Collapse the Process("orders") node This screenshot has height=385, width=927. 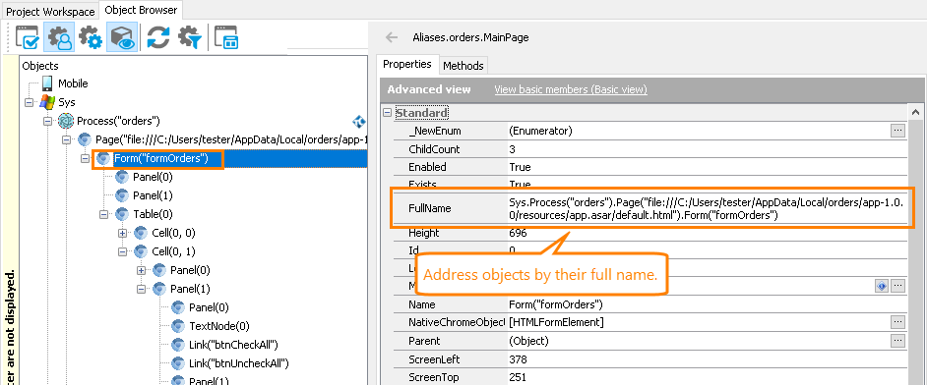coord(48,122)
